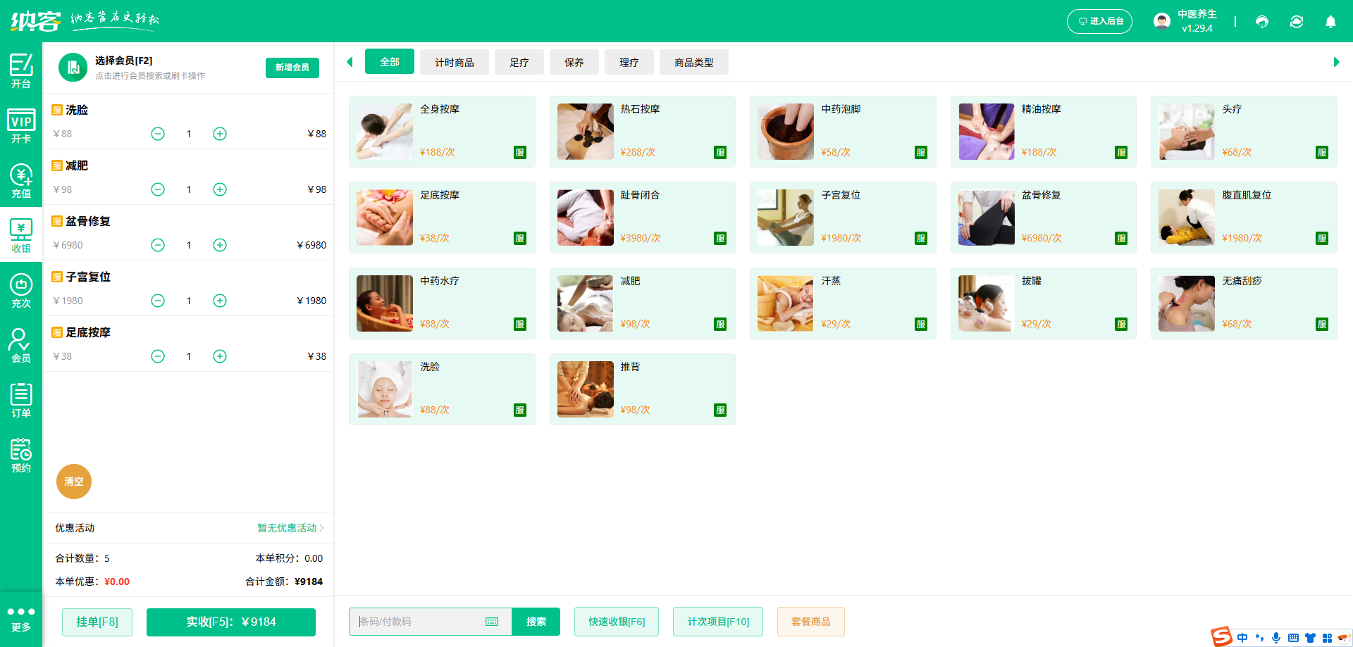Increase quantity of 洗脸 item
The width and height of the screenshot is (1353, 647).
[220, 134]
